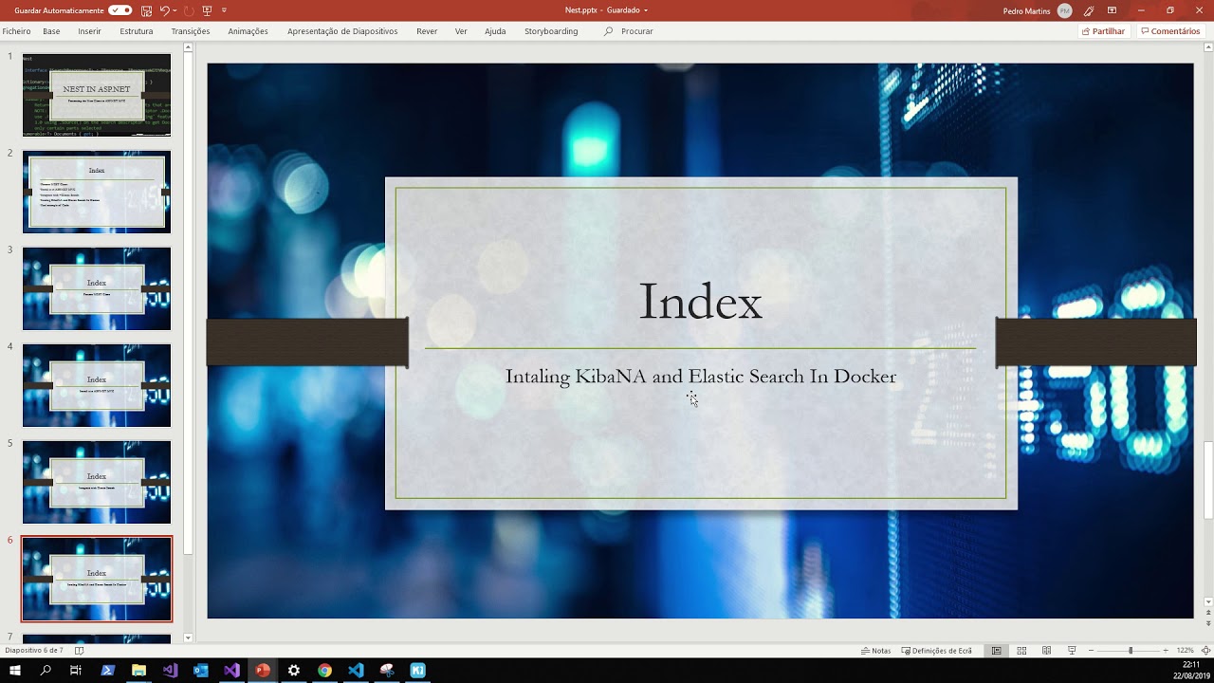Image resolution: width=1214 pixels, height=683 pixels.
Task: Switch to Slide Sorter view icon
Action: point(1021,651)
